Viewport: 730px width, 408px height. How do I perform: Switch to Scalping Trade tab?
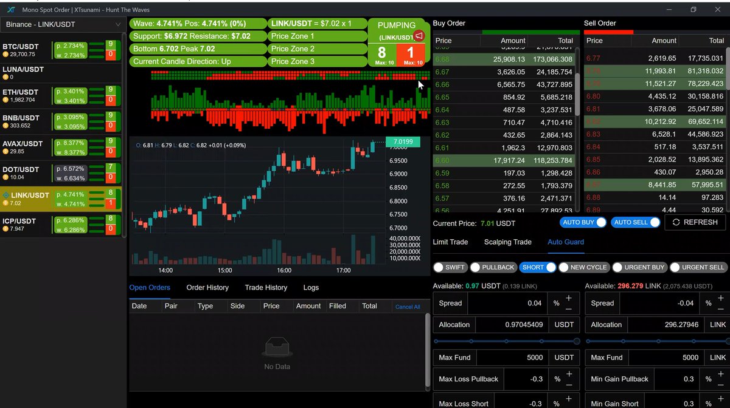507,242
